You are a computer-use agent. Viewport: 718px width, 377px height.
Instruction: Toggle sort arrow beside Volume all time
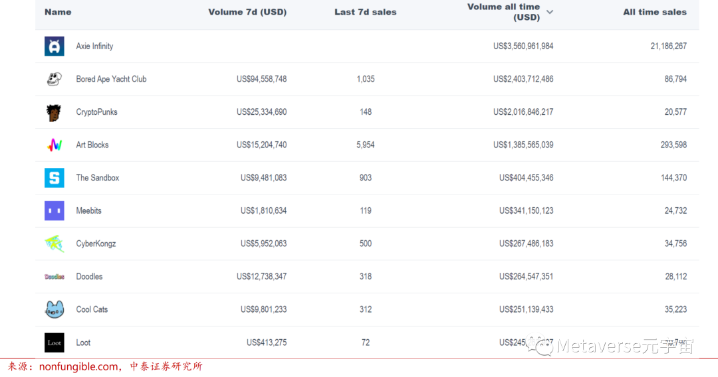coord(550,12)
